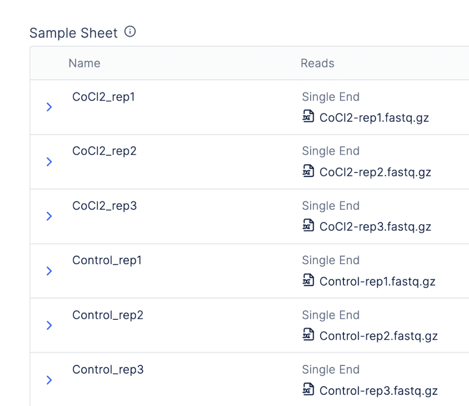Expand the CoCl2_rep2 sample row
The image size is (469, 406).
coord(49,161)
